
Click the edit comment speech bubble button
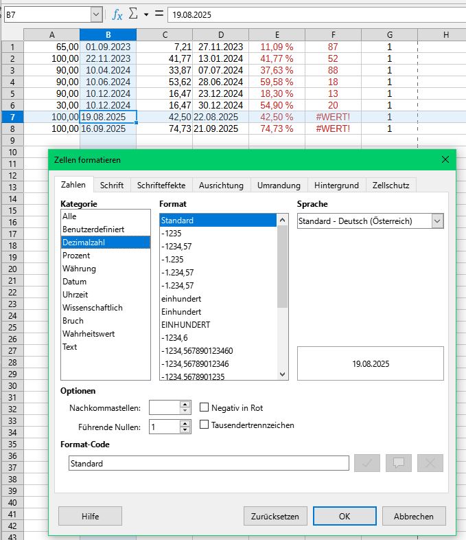pyautogui.click(x=399, y=463)
